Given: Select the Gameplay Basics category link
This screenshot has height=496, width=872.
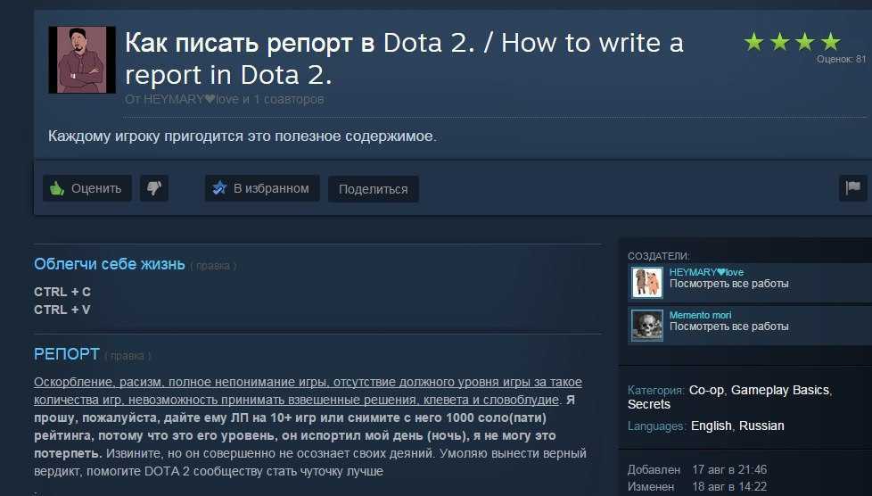Looking at the screenshot, I should 779,390.
